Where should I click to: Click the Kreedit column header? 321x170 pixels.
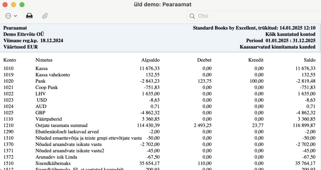tap(256, 60)
